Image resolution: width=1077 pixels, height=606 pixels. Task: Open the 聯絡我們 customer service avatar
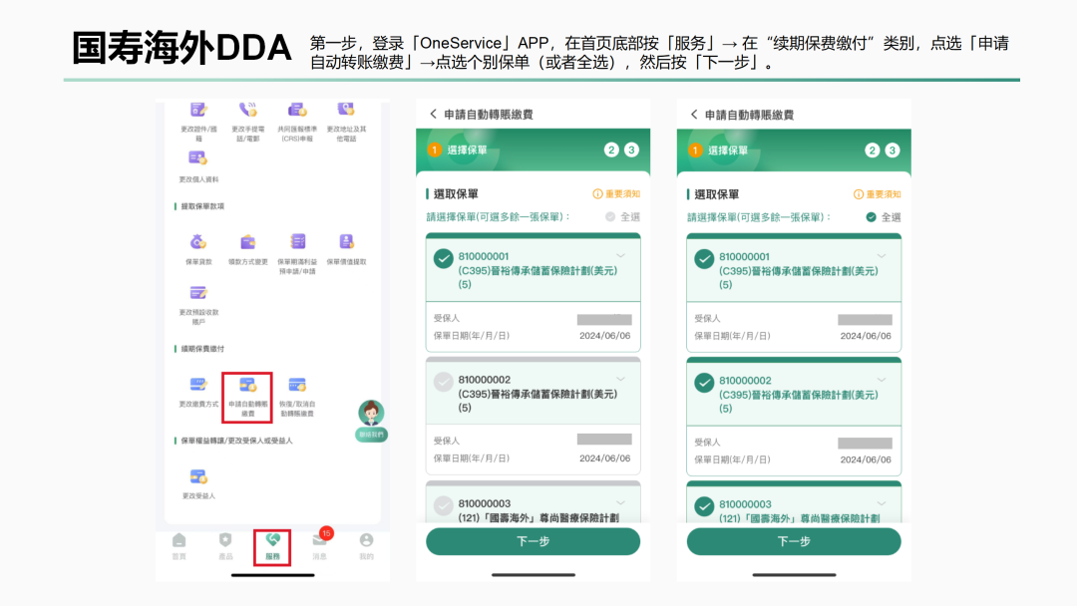[x=371, y=420]
